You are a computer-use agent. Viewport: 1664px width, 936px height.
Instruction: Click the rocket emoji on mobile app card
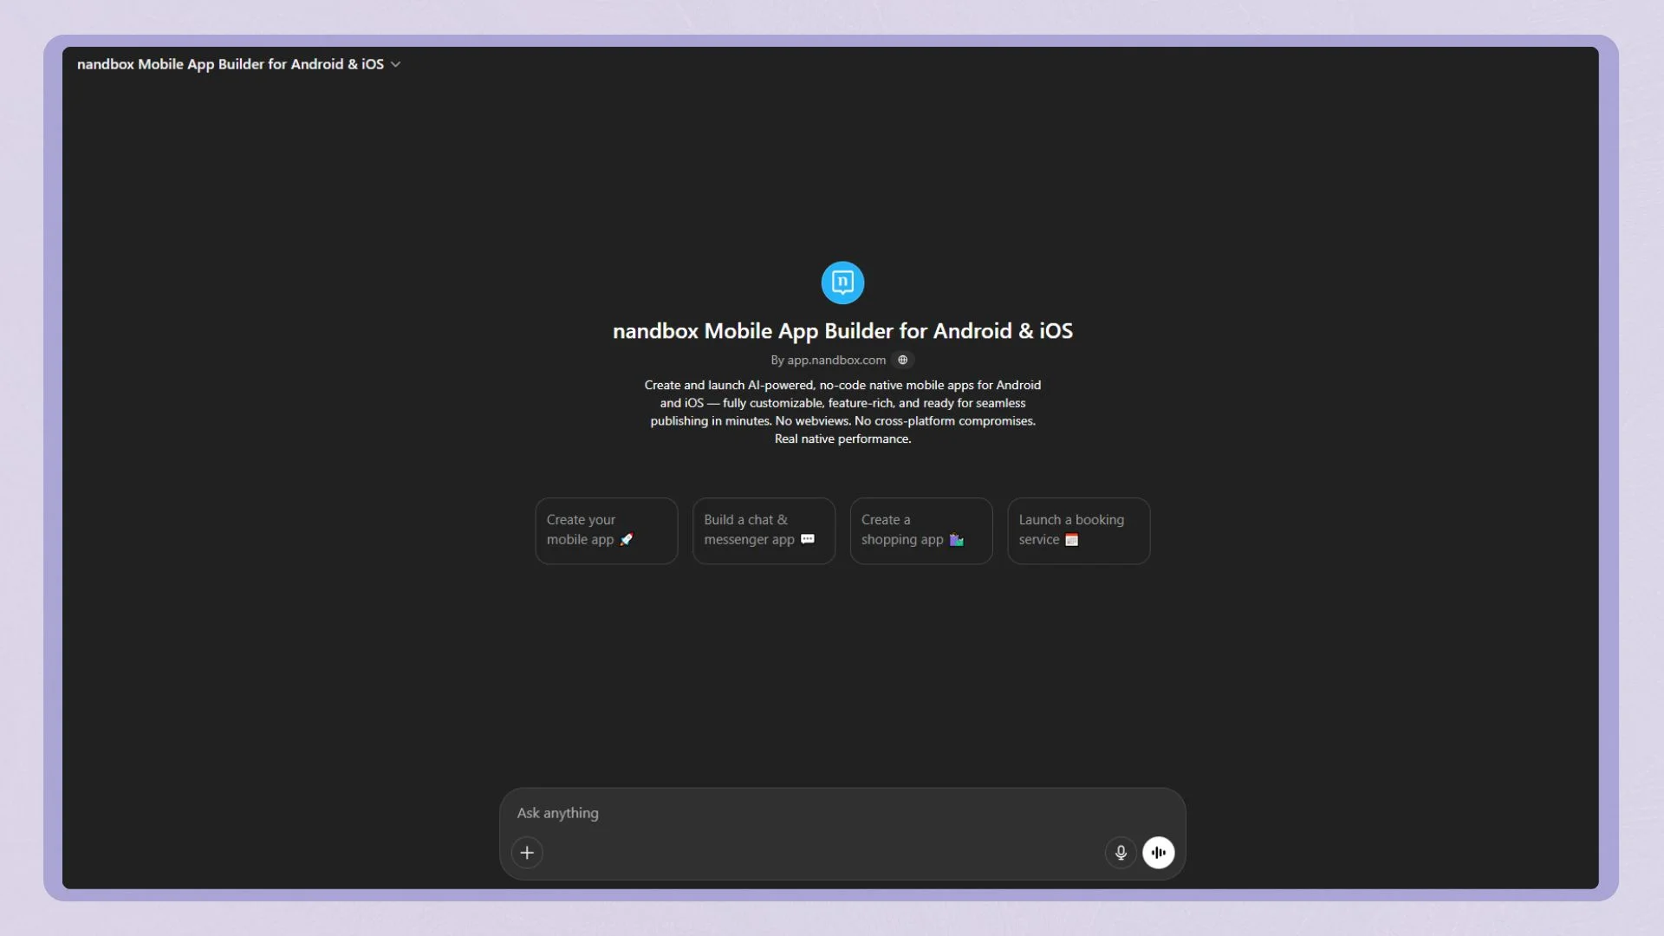[x=627, y=539]
